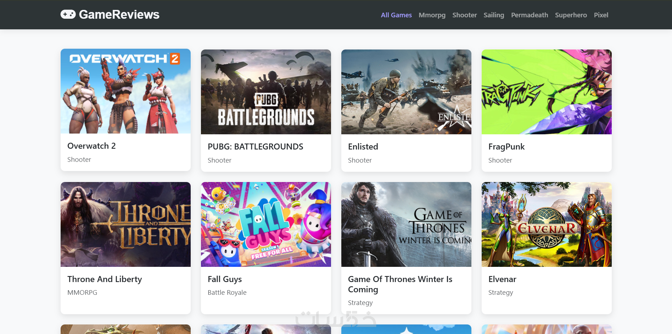The image size is (672, 334).
Task: Open the Game of Thrones cover image
Action: 406,224
